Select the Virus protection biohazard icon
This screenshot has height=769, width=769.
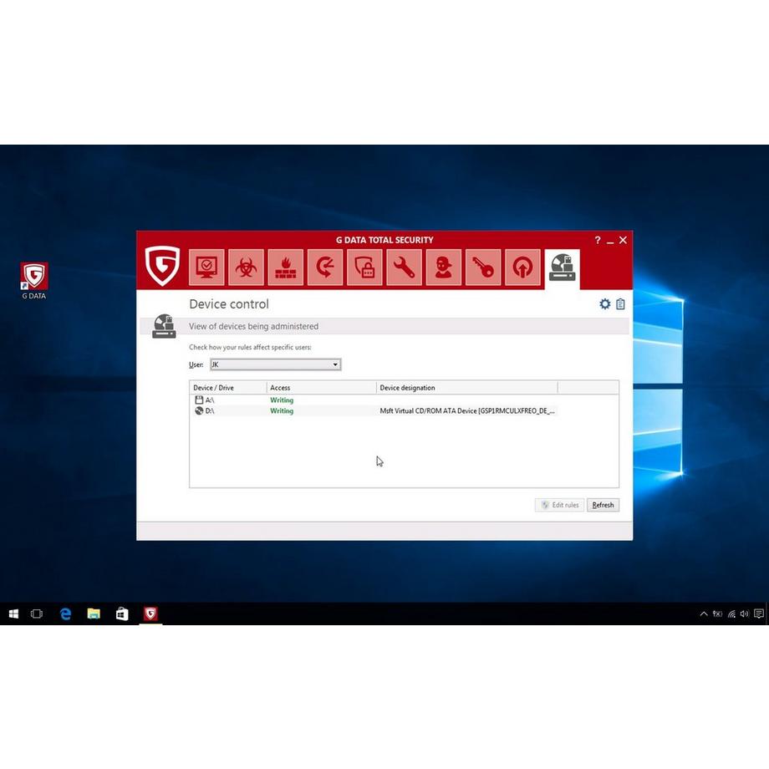click(246, 267)
